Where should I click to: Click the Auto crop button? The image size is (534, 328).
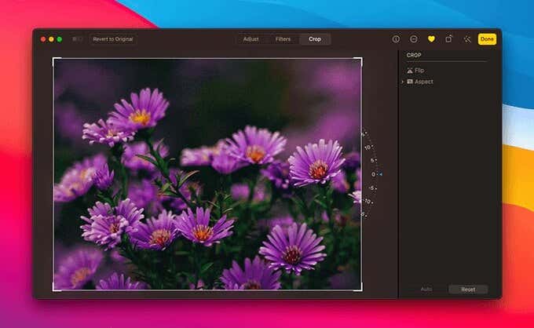[426, 290]
